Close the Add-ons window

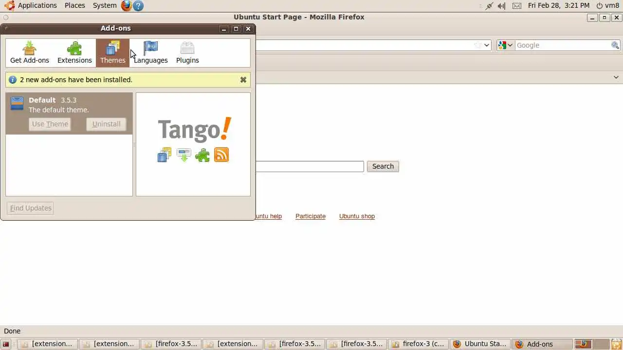point(248,29)
